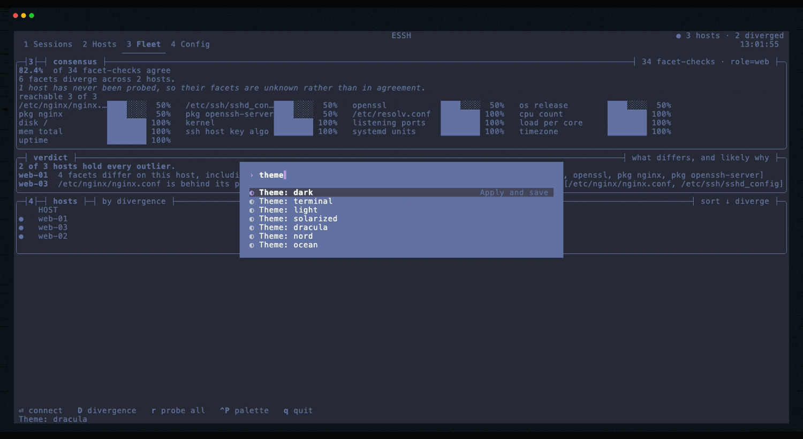The width and height of the screenshot is (803, 439).
Task: Click the 82.4% agreement value
Action: coord(31,71)
